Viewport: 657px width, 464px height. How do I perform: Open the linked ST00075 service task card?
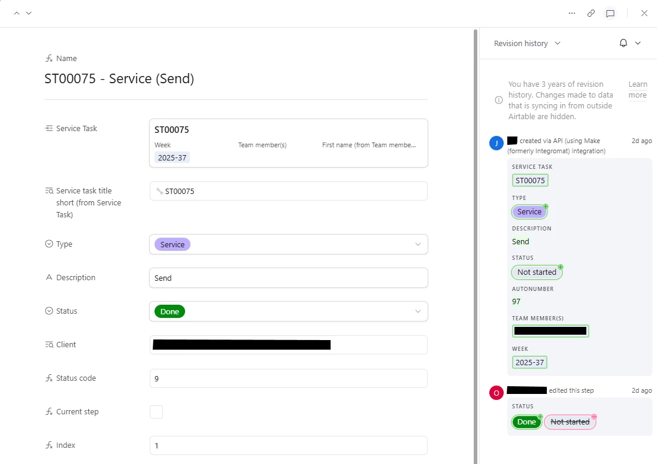point(288,143)
